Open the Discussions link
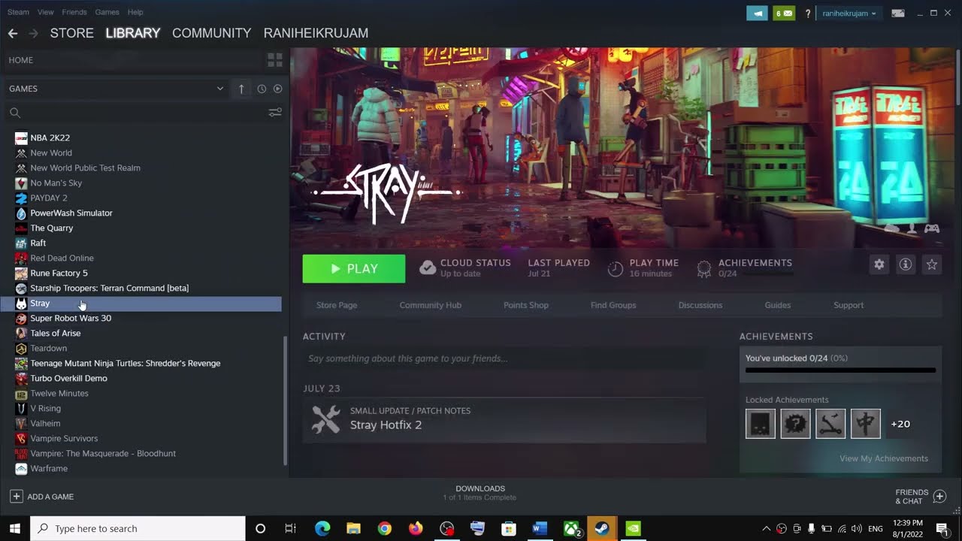 pos(700,305)
